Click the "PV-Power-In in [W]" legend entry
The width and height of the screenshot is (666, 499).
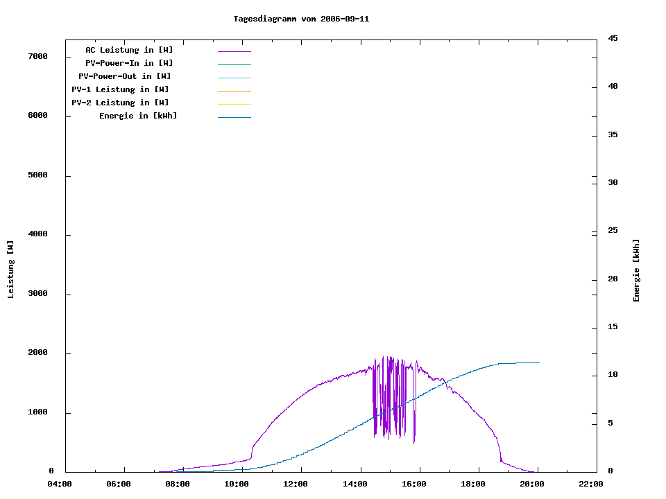point(129,63)
